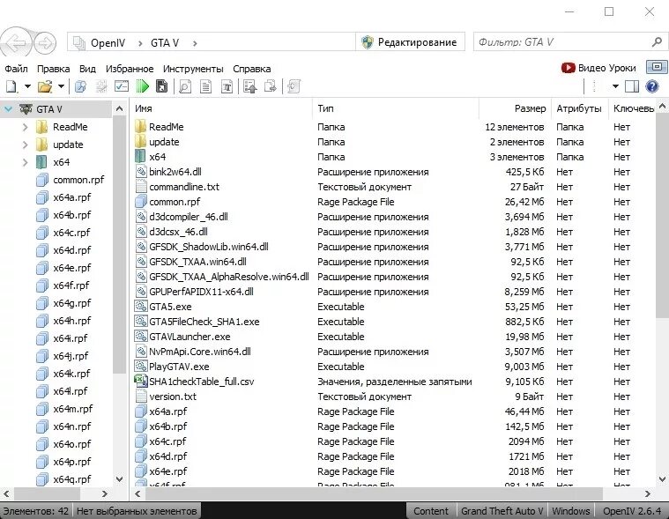Expand the update folder in tree
Viewport: 669px width, 519px height.
click(25, 145)
